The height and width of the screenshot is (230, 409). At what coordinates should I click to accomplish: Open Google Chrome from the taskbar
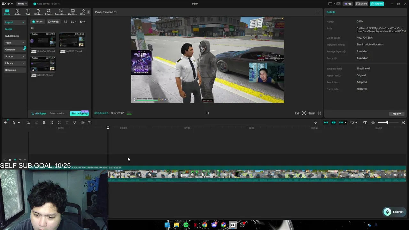tap(205, 225)
